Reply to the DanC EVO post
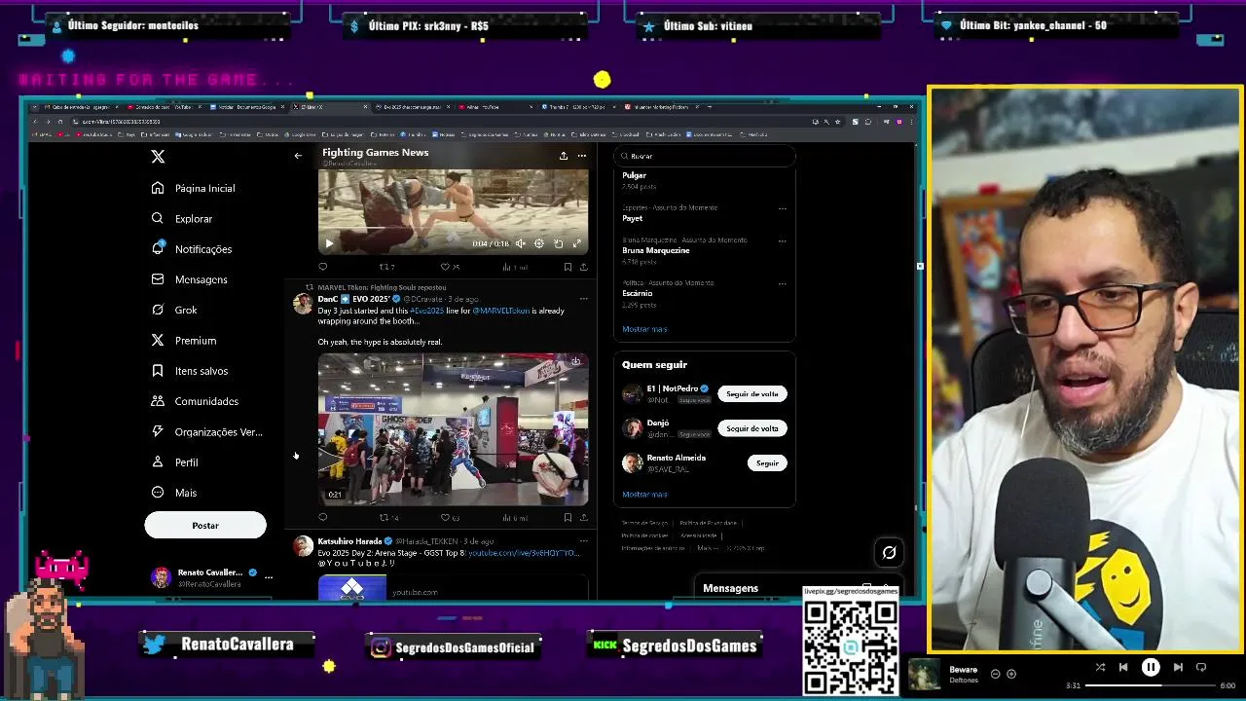Screen dimensions: 1246x701 click(323, 518)
